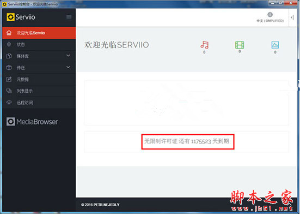The width and height of the screenshot is (300, 215).
Task: Open the language globe selector
Action: [270, 15]
